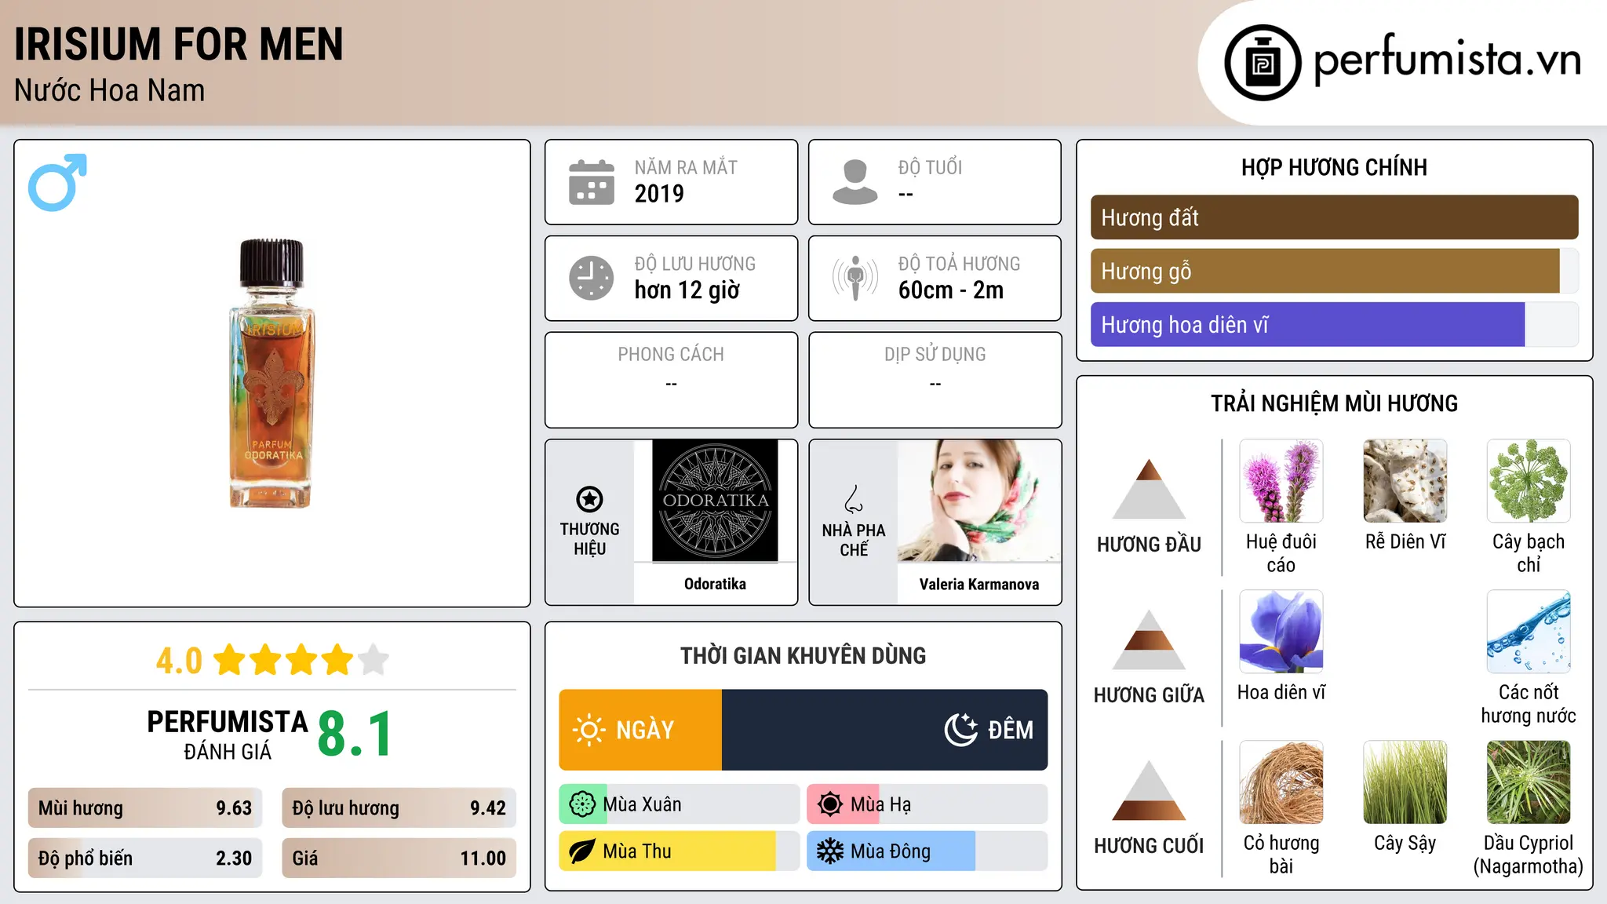
Task: Click the Valeria Karmanova perfumer name
Action: coord(979,584)
